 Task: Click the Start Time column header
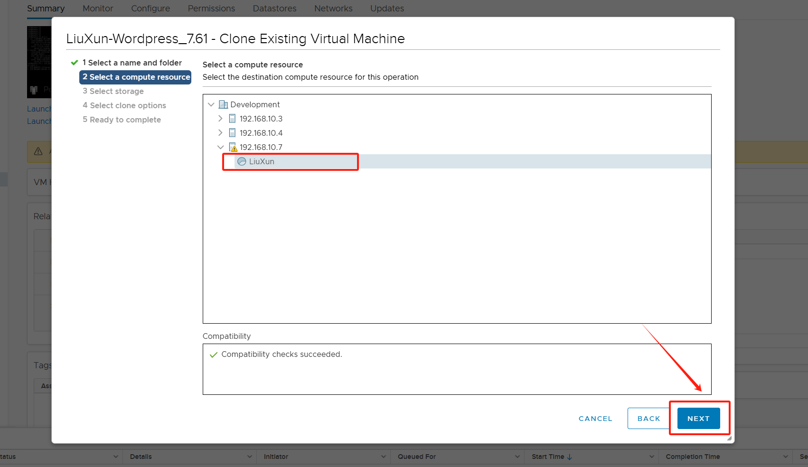[548, 457]
